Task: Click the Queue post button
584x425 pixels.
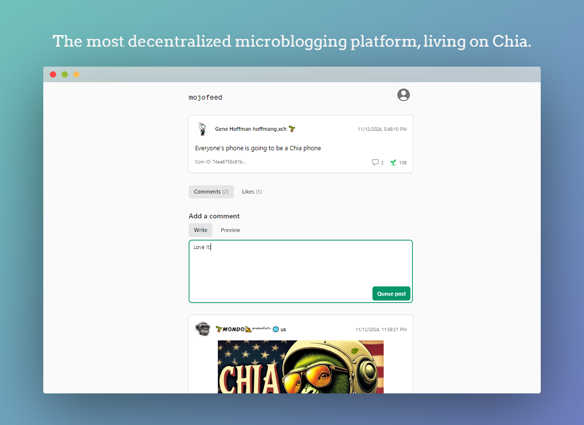Action: pos(391,294)
